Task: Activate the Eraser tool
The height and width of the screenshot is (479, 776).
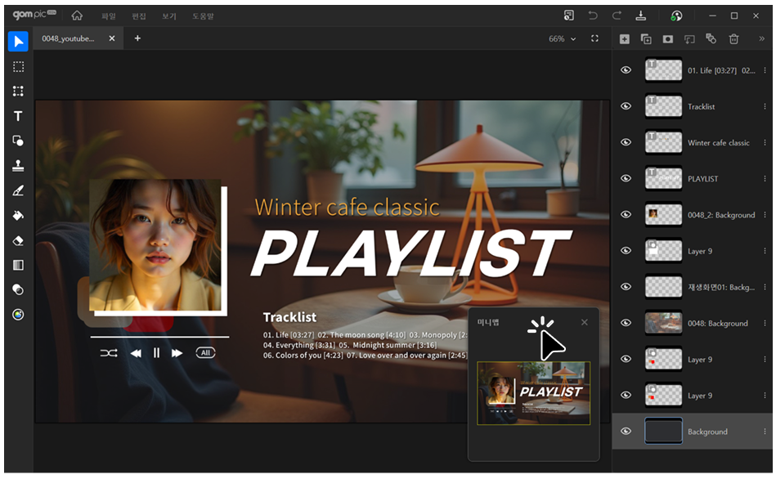Action: point(18,240)
